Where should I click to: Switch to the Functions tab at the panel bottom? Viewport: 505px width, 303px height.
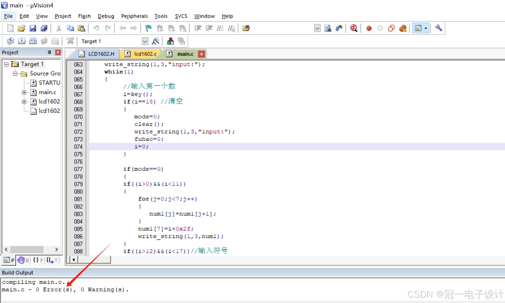(x=38, y=260)
